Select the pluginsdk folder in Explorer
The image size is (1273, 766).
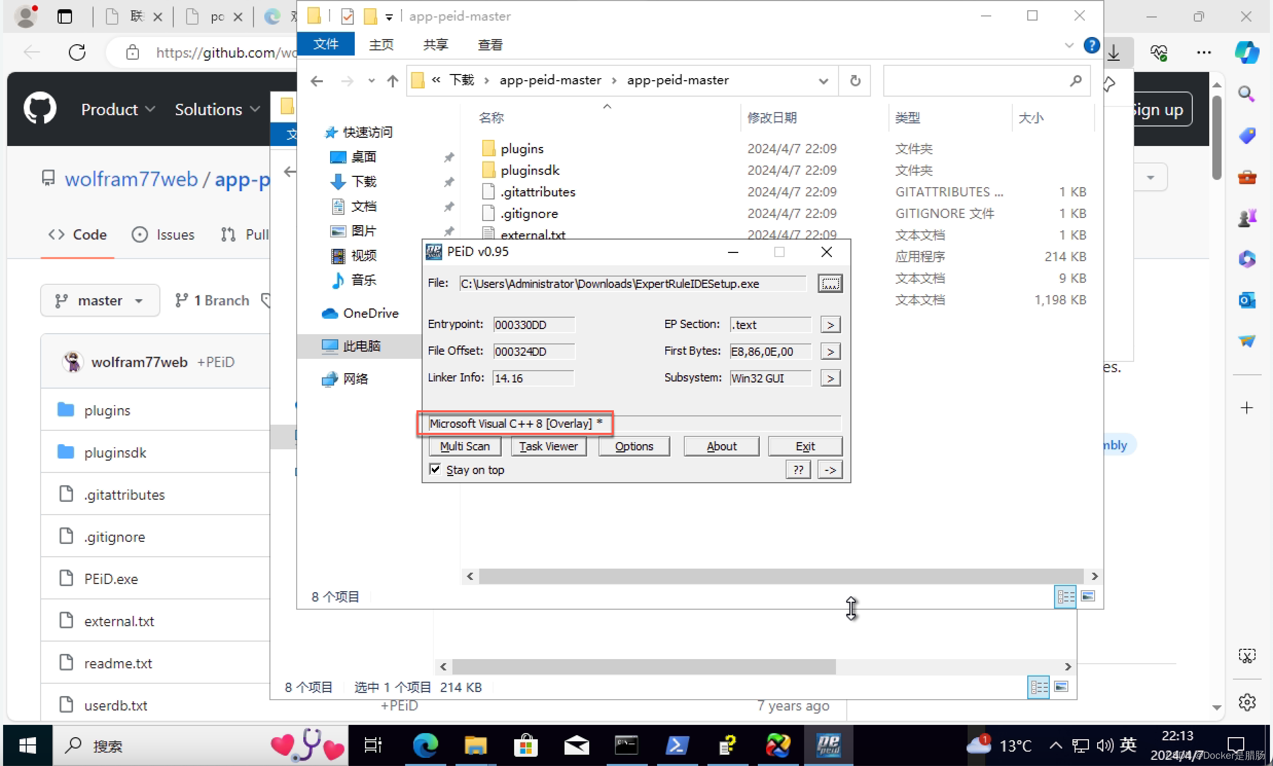[x=520, y=170]
